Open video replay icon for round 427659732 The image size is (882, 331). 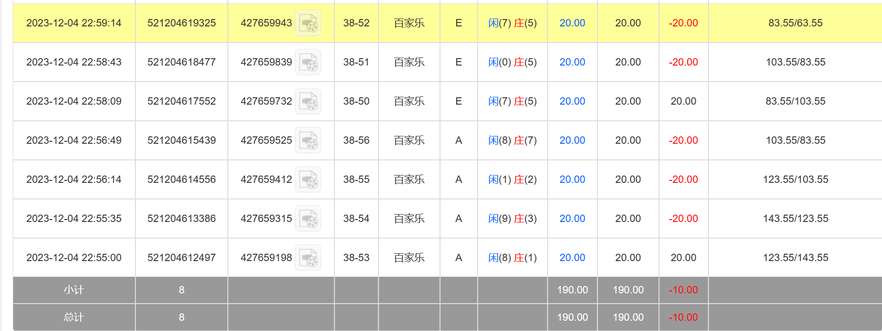coord(308,101)
